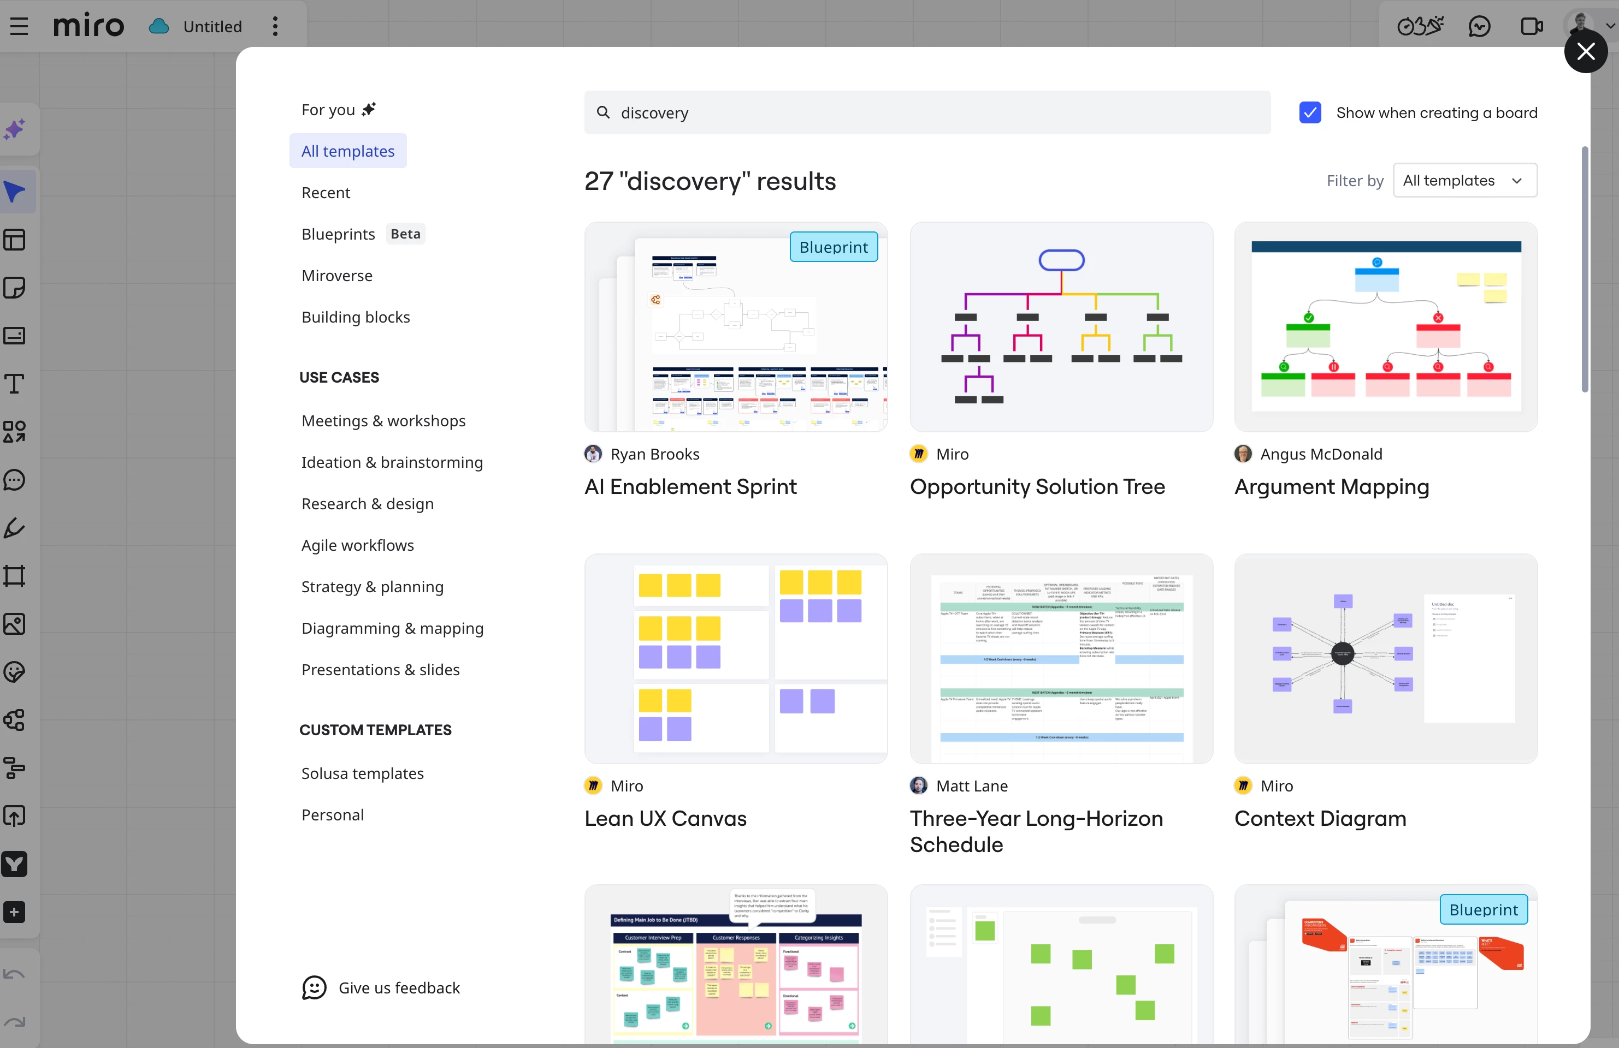The image size is (1619, 1048).
Task: Open the comment tool in sidebar
Action: pos(15,480)
